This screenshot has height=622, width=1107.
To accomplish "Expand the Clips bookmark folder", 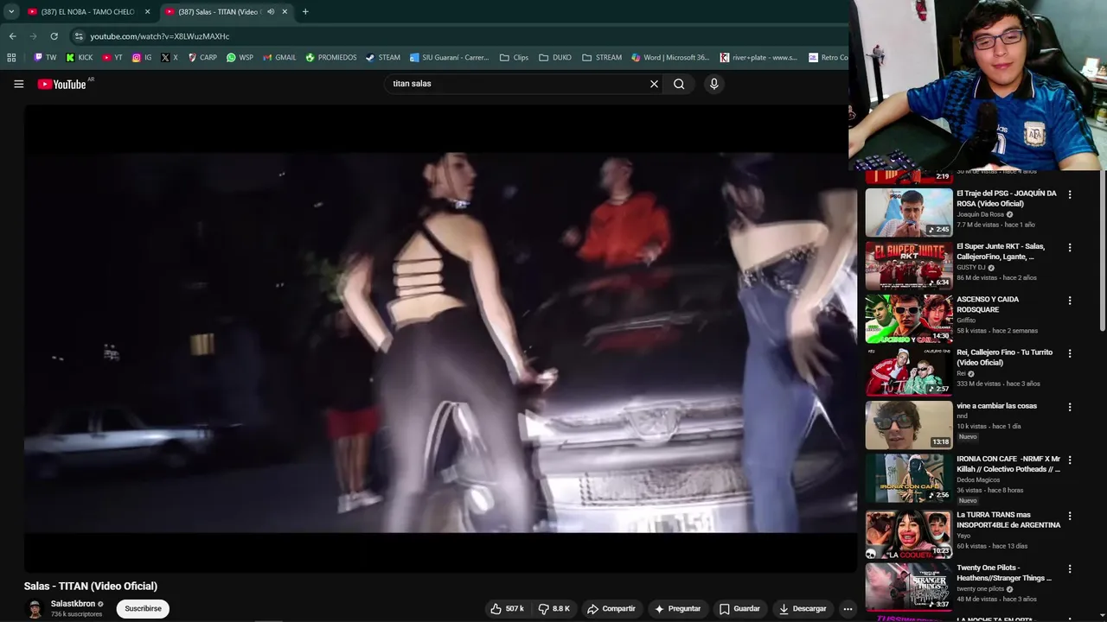I will point(514,58).
